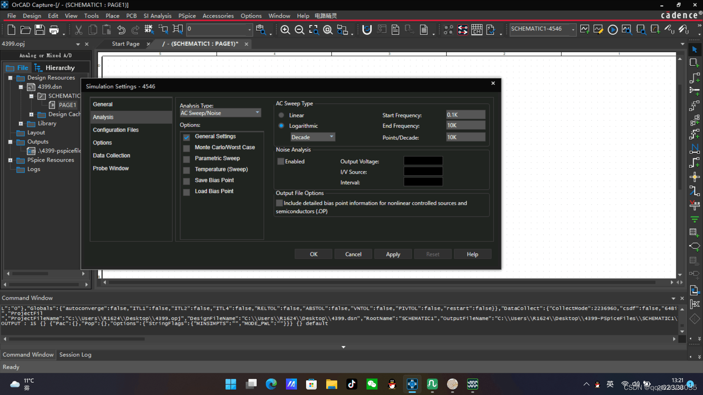Click the dialog Help button
The image size is (703, 395).
click(x=472, y=254)
